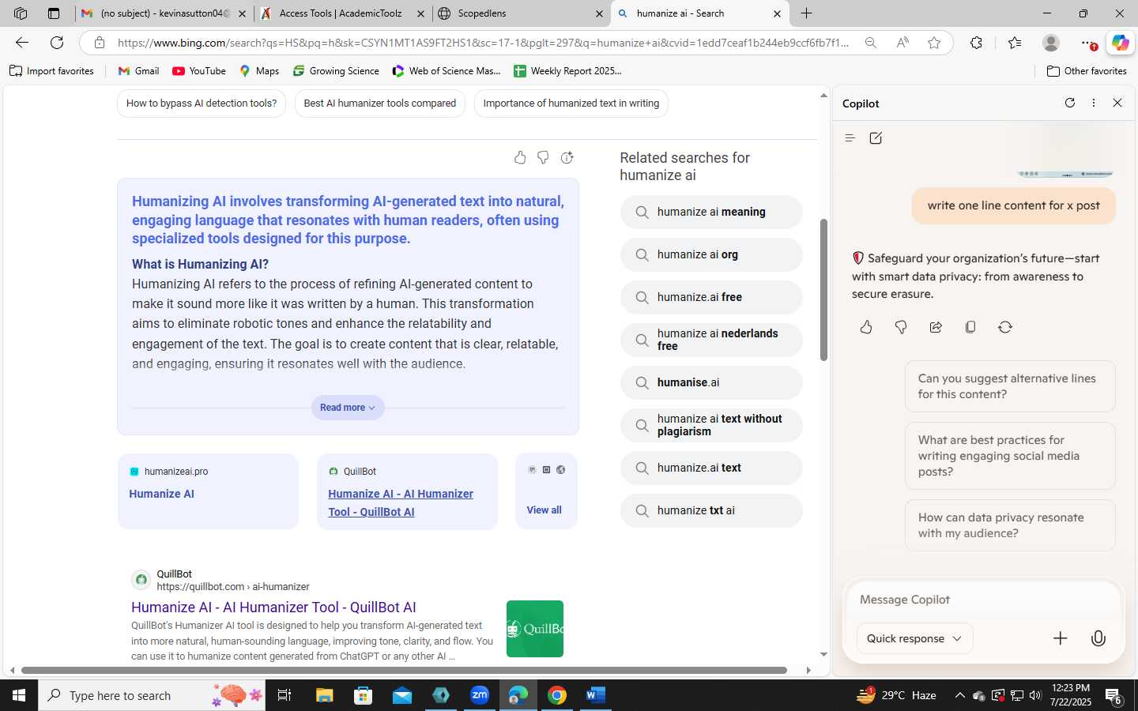Screen dimensions: 1138x711
Task: Click the Copilot plus attachment button
Action: (x=1061, y=638)
